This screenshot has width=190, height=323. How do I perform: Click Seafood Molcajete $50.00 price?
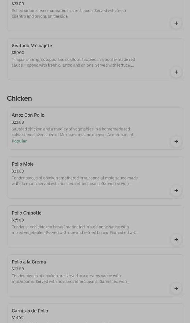(x=18, y=53)
